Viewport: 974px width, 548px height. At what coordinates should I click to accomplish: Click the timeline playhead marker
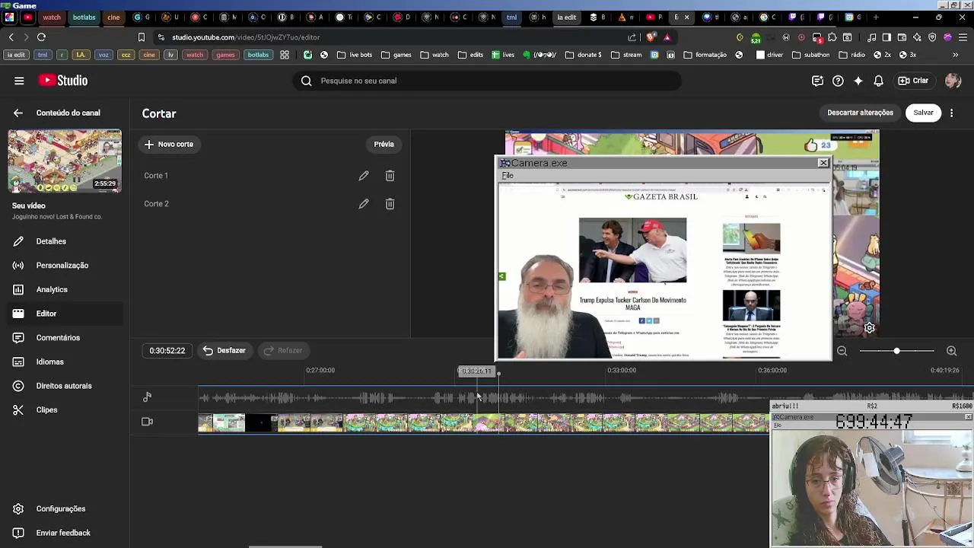tap(498, 372)
